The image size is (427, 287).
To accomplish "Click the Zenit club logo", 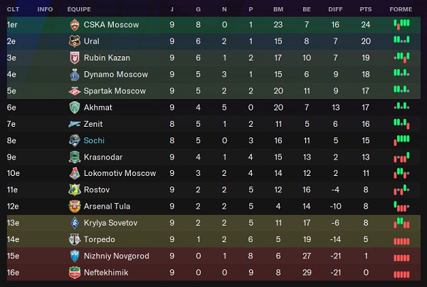I will coord(73,124).
